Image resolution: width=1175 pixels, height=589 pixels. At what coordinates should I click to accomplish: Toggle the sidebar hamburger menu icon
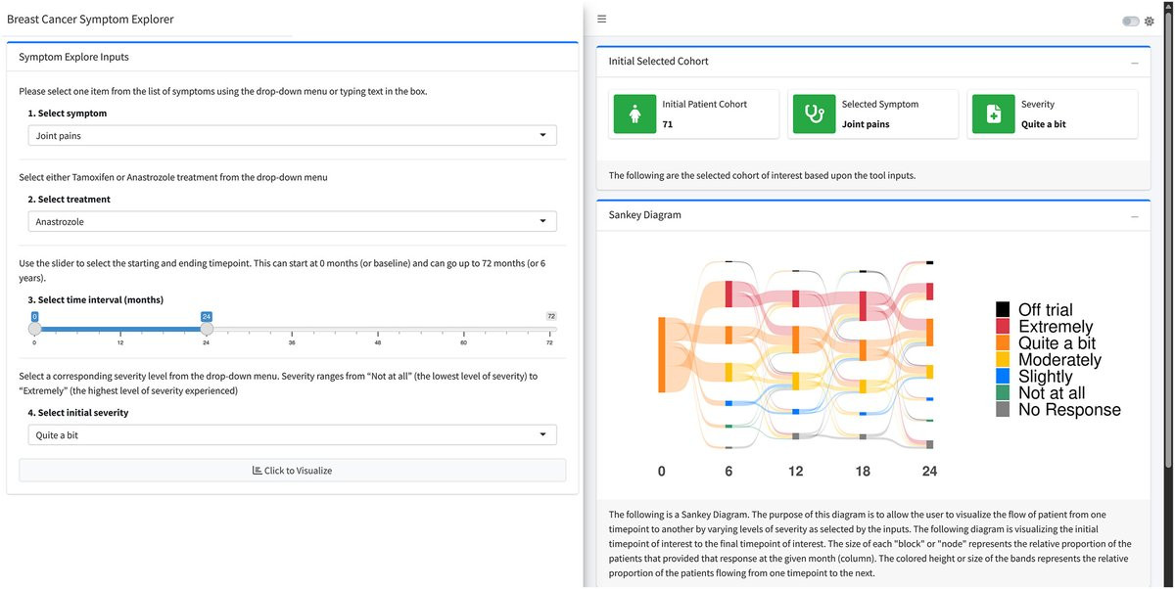[602, 19]
